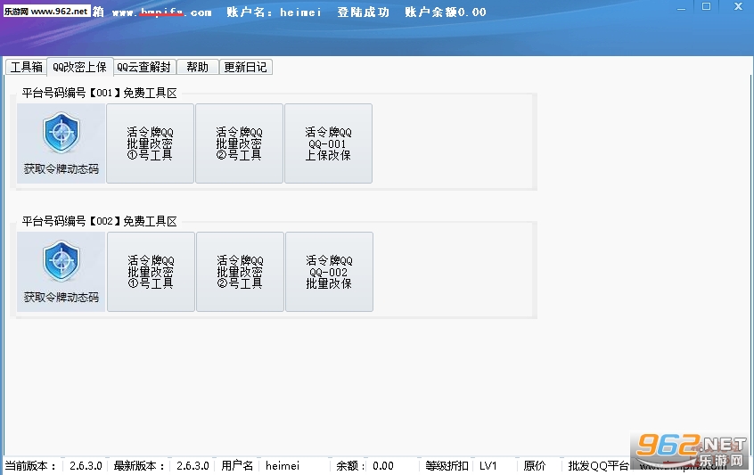Open 批量改密 ①号工具 in section 002
This screenshot has height=475, width=754.
tap(151, 272)
